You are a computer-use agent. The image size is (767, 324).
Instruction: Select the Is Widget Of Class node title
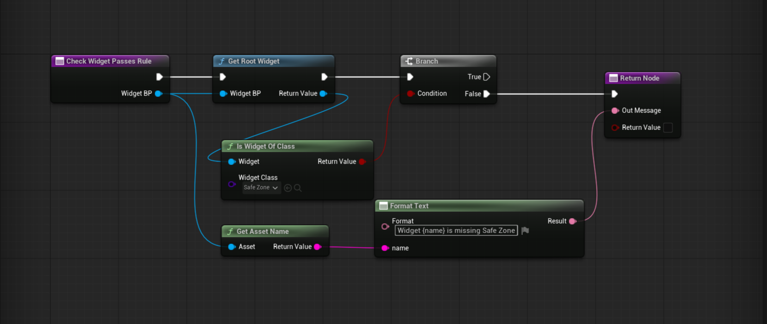(x=266, y=146)
